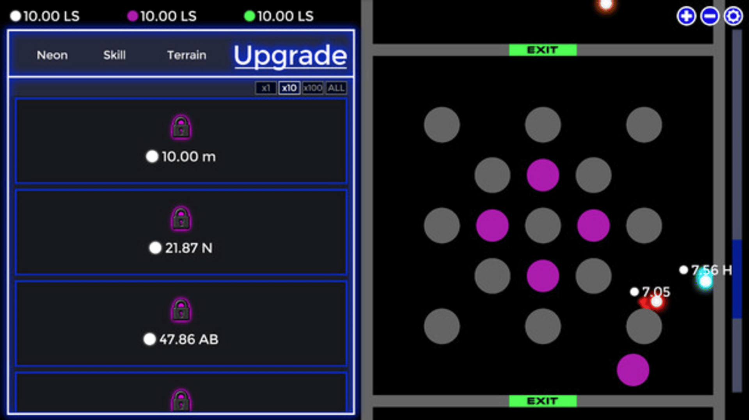
Task: Click the padlock above 47.86 AB
Action: (x=181, y=310)
